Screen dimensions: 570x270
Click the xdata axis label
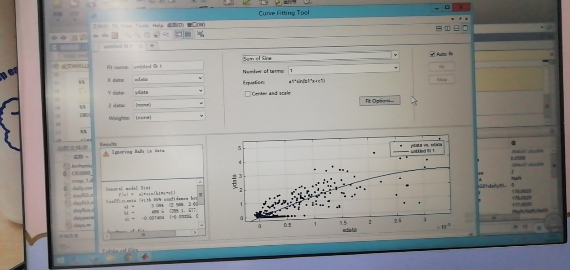click(349, 230)
